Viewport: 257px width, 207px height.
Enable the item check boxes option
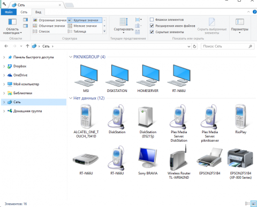(x=152, y=19)
